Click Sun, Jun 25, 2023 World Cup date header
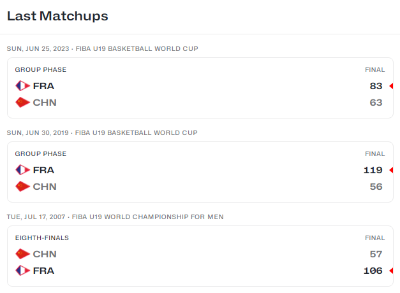 pos(103,48)
